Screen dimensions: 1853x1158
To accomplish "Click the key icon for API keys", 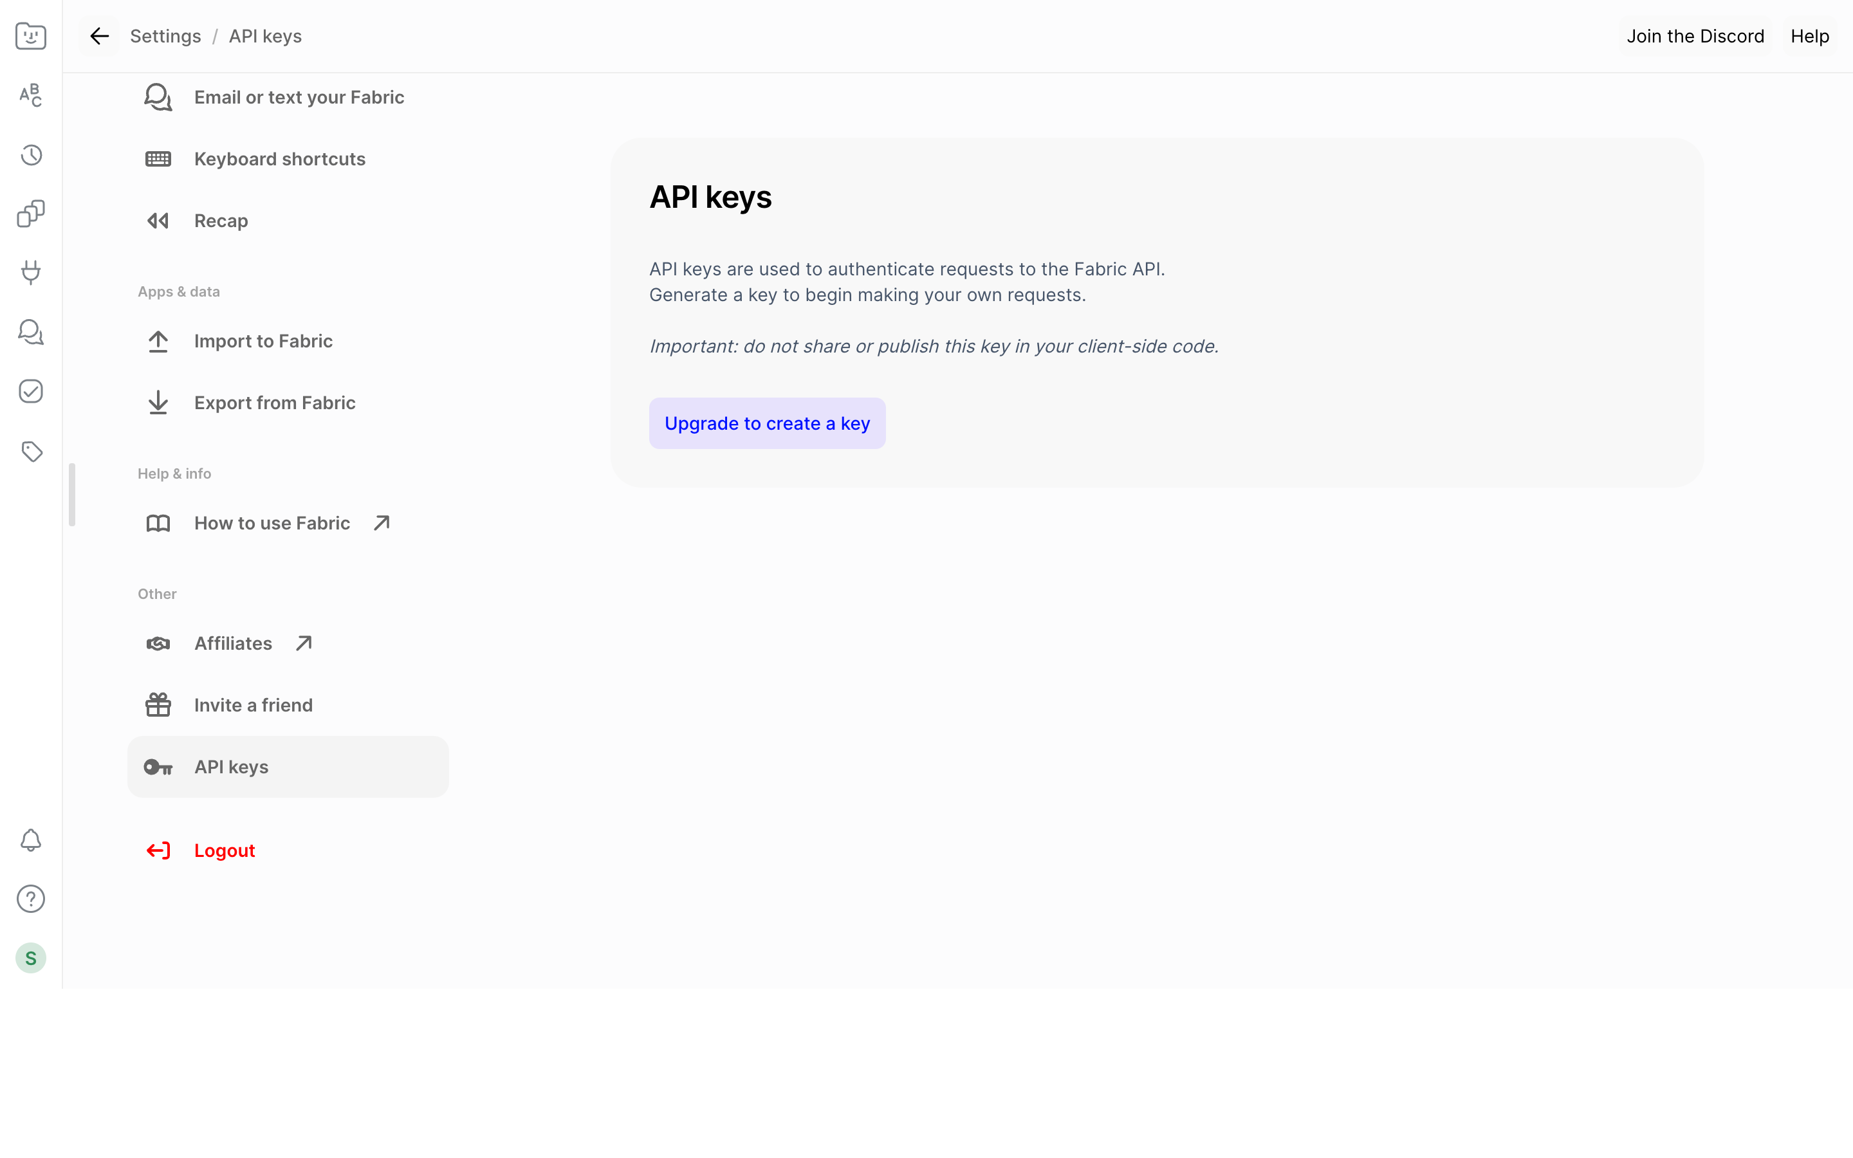I will coord(158,767).
